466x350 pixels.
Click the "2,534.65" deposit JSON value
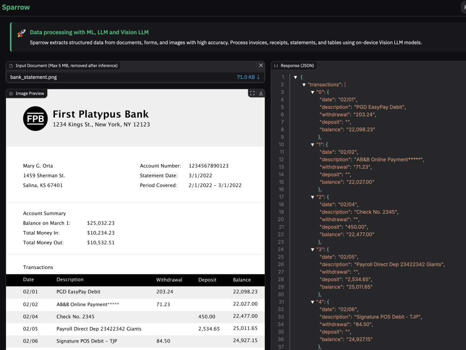358,279
